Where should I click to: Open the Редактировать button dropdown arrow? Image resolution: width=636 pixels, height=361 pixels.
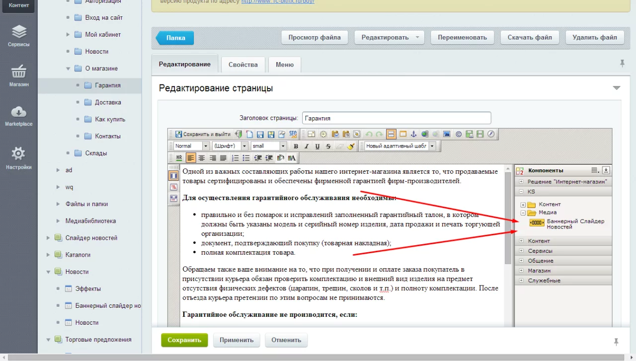click(417, 38)
